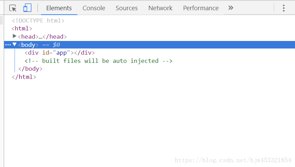295x167 pixels.
Task: Switch to the Sources tab
Action: [x=127, y=8]
